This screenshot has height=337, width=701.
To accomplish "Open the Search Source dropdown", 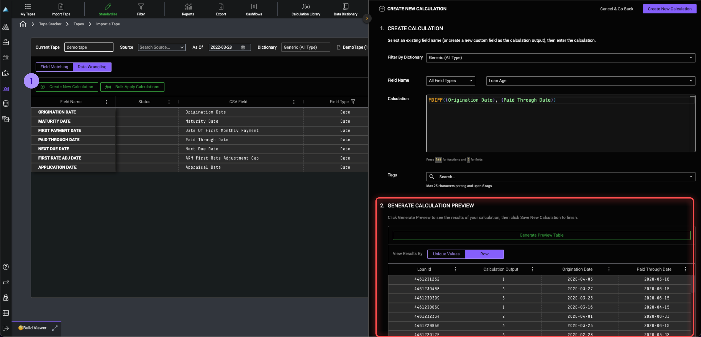I will pyautogui.click(x=162, y=47).
